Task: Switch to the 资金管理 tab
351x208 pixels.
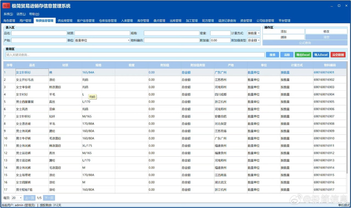Action: (246, 21)
